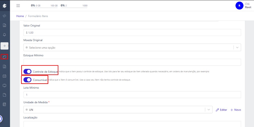Image resolution: width=254 pixels, height=127 pixels.
Task: Click the Lote Mínimo input field
Action: [x=132, y=95]
